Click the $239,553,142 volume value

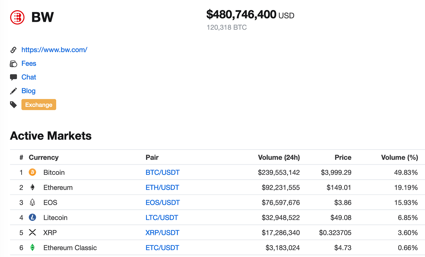coord(279,172)
